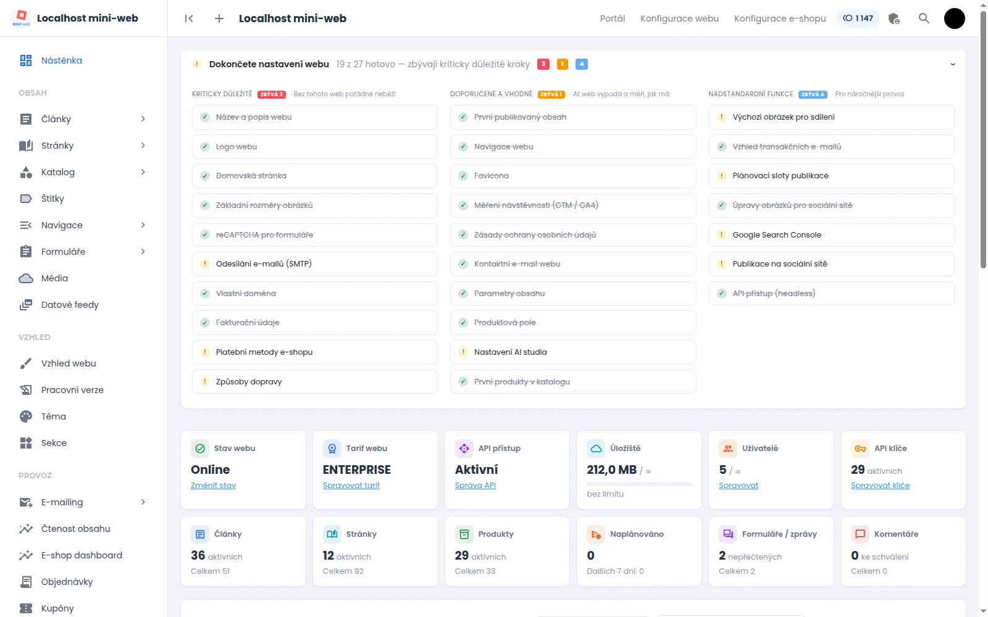Click the Spravovat tarif link
Image resolution: width=988 pixels, height=617 pixels.
click(351, 486)
